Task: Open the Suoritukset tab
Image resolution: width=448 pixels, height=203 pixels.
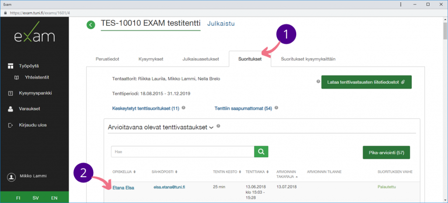Action: (250, 59)
